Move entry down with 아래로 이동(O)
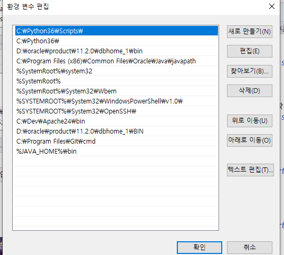 (249, 140)
